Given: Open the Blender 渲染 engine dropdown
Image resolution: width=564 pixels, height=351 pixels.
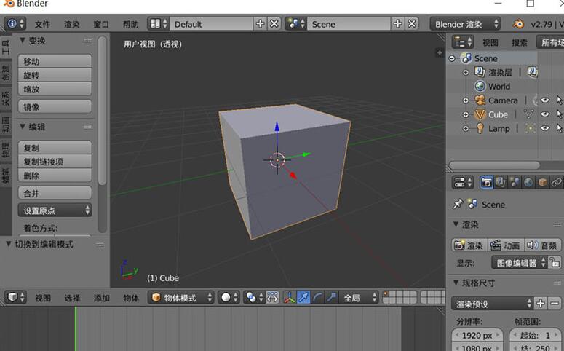Looking at the screenshot, I should pyautogui.click(x=466, y=24).
